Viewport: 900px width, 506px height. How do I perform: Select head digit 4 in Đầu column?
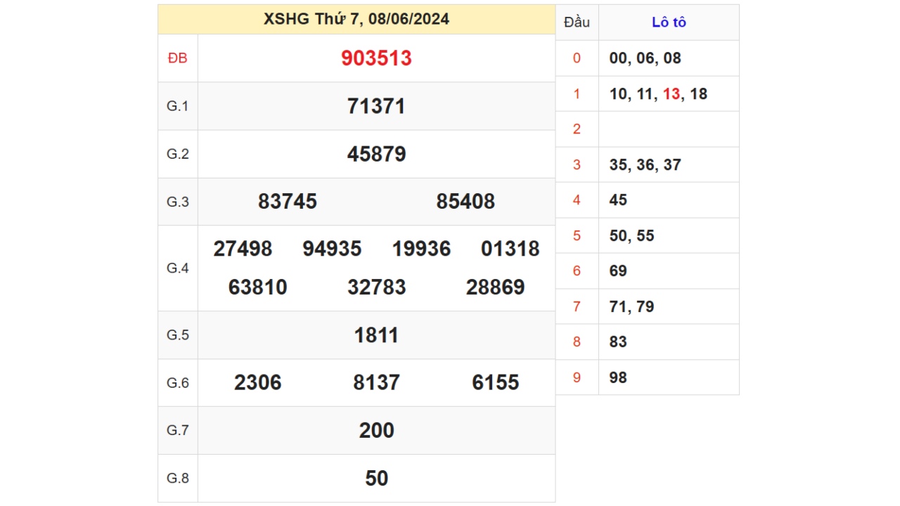(577, 200)
